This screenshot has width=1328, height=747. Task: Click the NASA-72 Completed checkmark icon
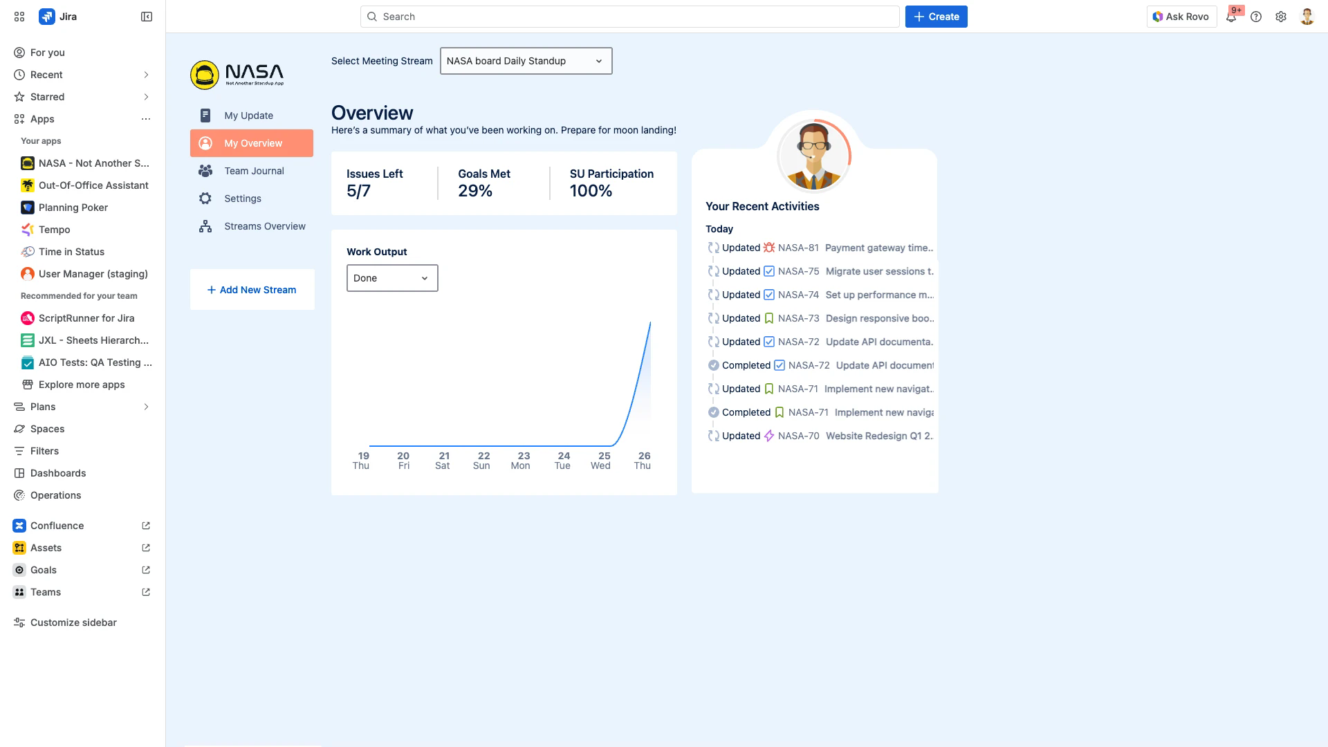tap(714, 365)
